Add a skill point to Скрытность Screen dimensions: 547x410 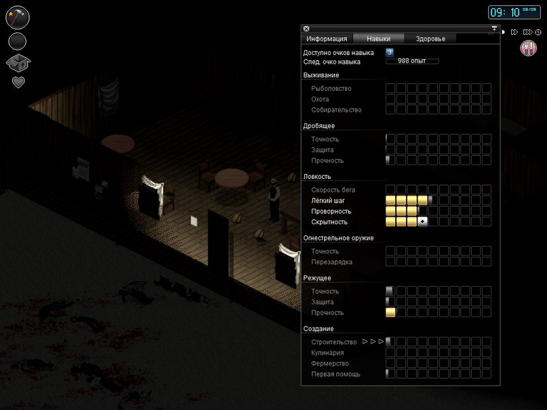(422, 222)
